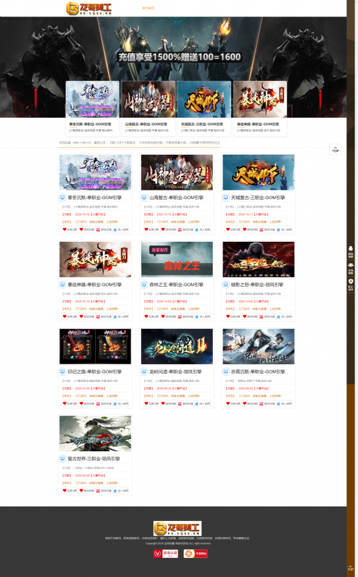This screenshot has width=358, height=577.
Task: Open the 暴徒神器 featured thumbnail in banner
Action: click(x=260, y=99)
